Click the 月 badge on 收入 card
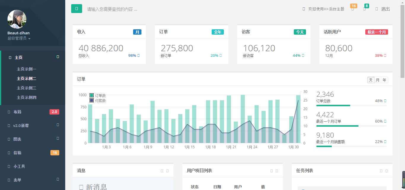 point(137,32)
